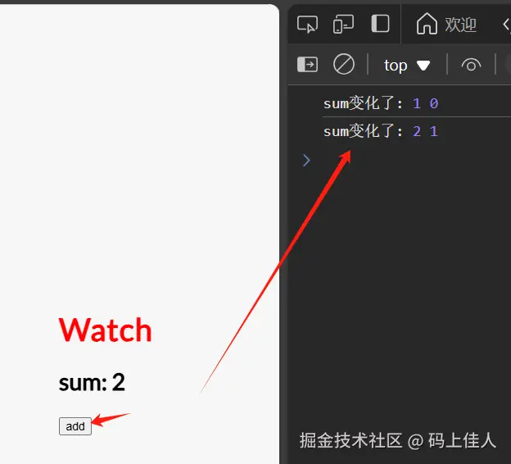Show the console sidebar panel
Screen dimensions: 511x464
307,64
